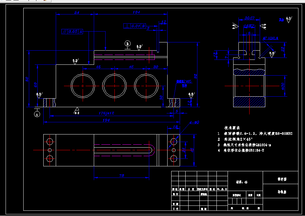Click the datum symbol A below the front view

[37, 115]
